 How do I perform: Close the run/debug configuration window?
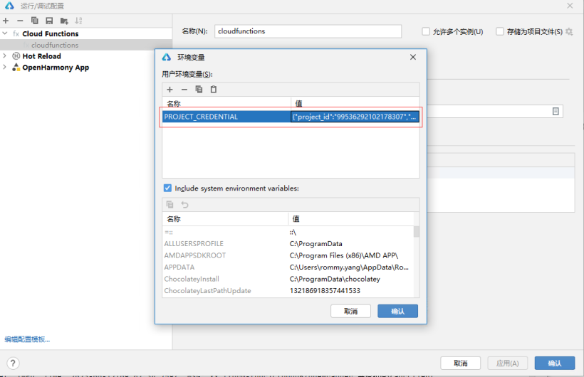coord(570,6)
